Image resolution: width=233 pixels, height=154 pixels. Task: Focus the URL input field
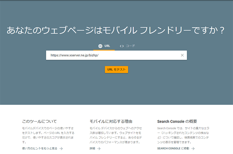tap(116, 55)
